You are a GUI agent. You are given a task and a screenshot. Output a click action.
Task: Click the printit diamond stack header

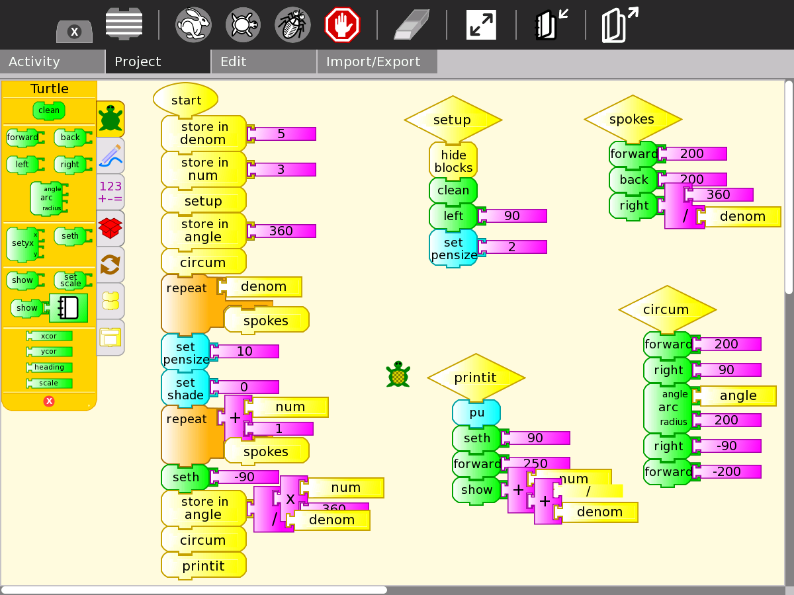pos(476,377)
